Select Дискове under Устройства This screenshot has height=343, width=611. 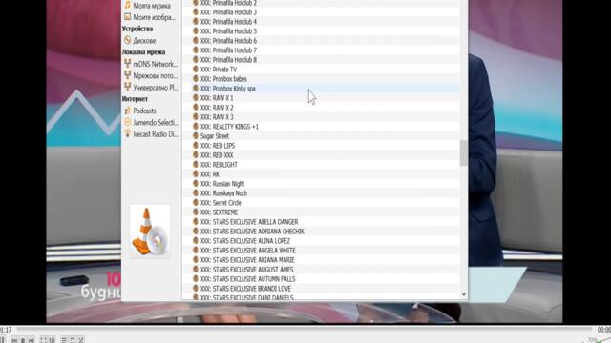[x=140, y=40]
